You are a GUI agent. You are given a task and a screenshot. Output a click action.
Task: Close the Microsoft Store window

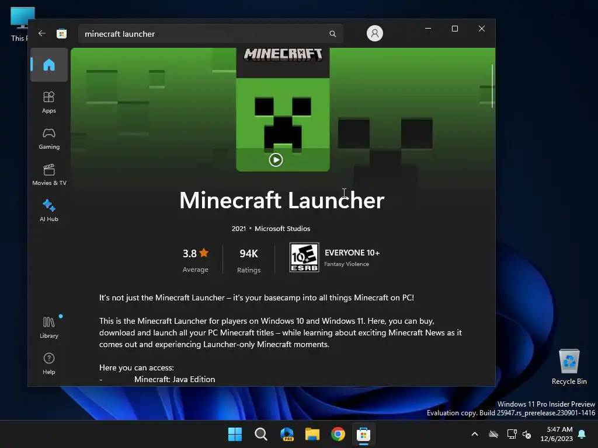(482, 29)
